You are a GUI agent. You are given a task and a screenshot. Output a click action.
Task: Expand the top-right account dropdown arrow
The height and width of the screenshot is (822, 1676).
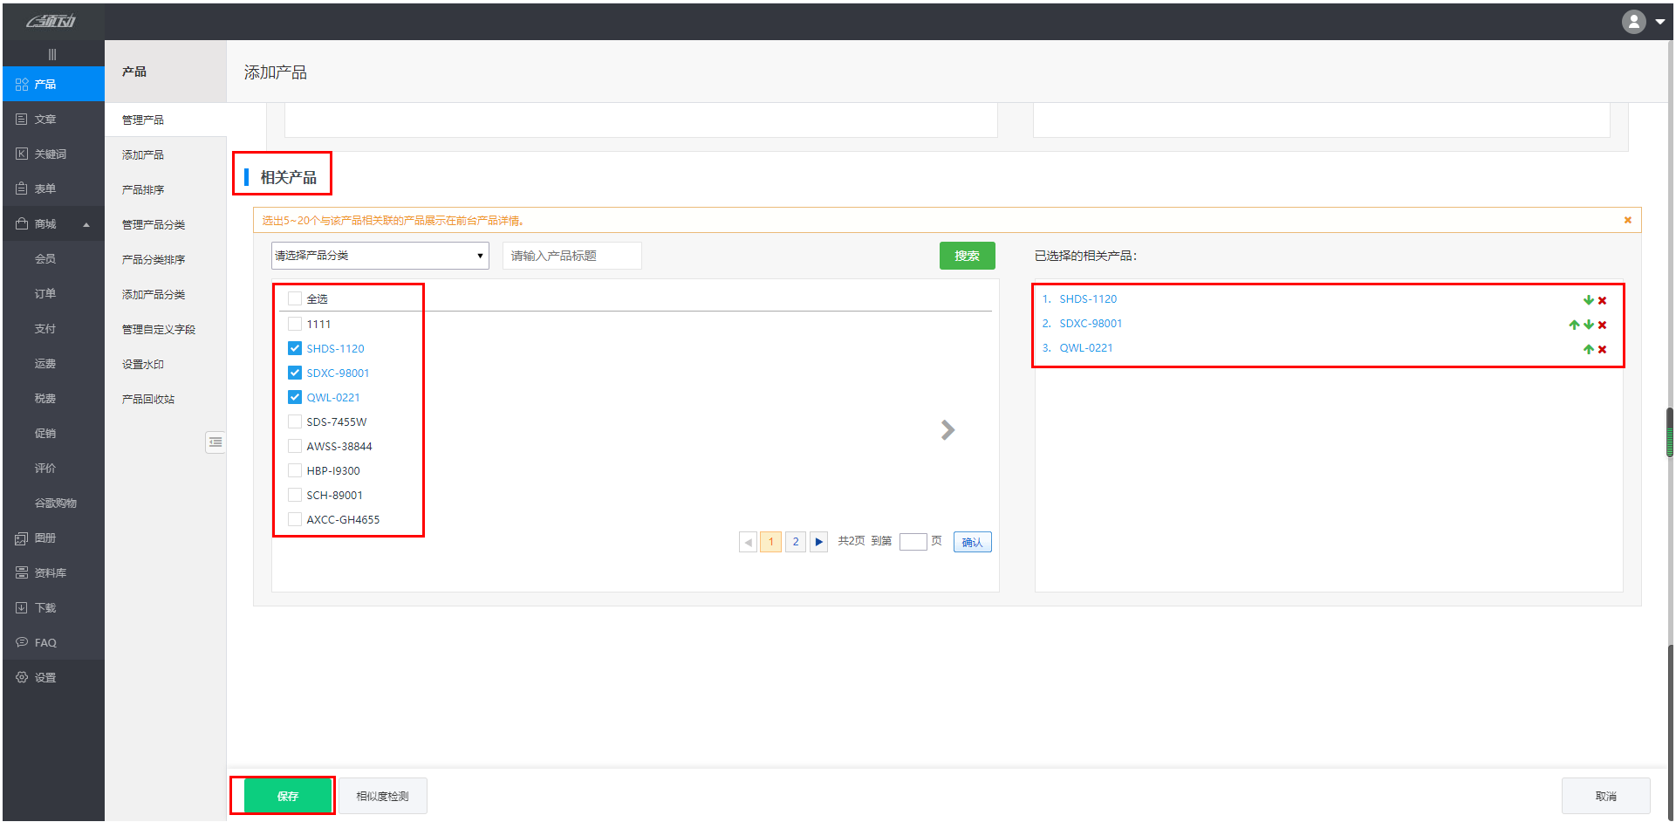pyautogui.click(x=1659, y=22)
